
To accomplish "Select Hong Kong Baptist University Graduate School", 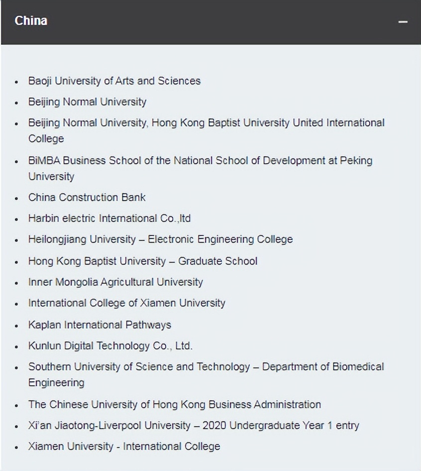I will point(142,261).
